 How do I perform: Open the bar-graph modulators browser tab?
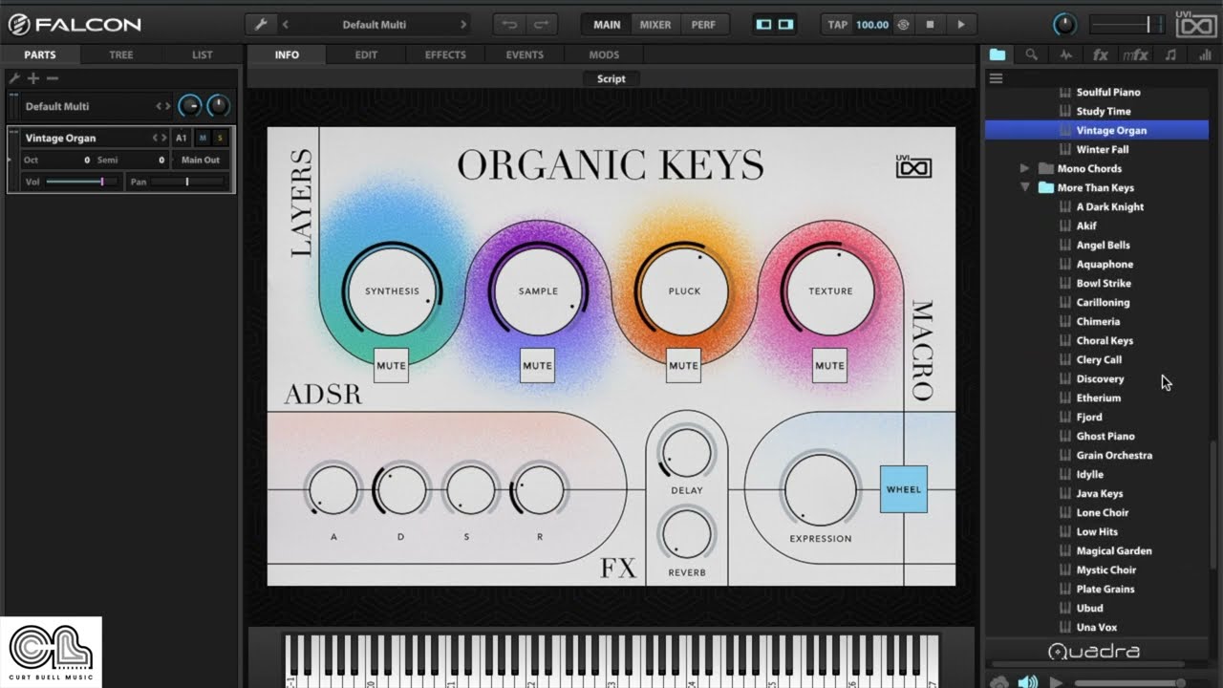(x=1205, y=55)
